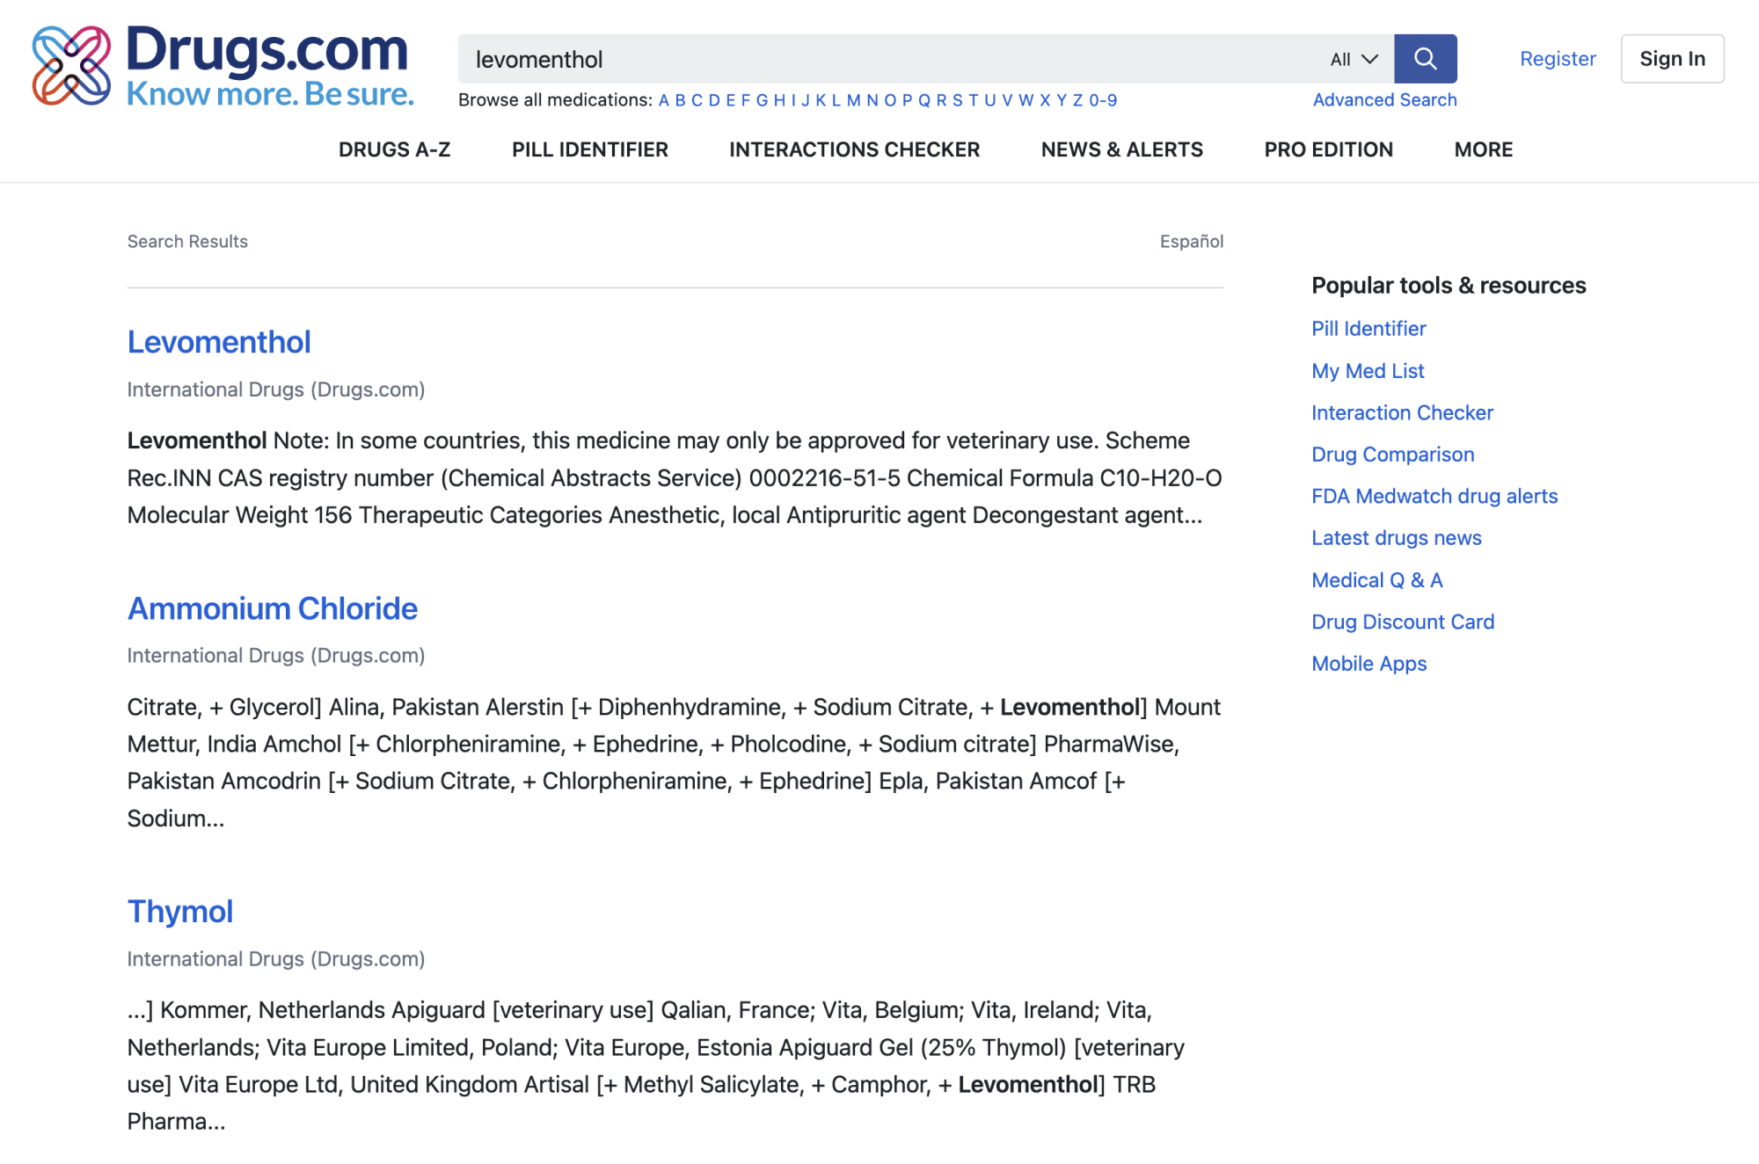Click the Sign In button
Screen dimensions: 1759x1164
click(1672, 57)
